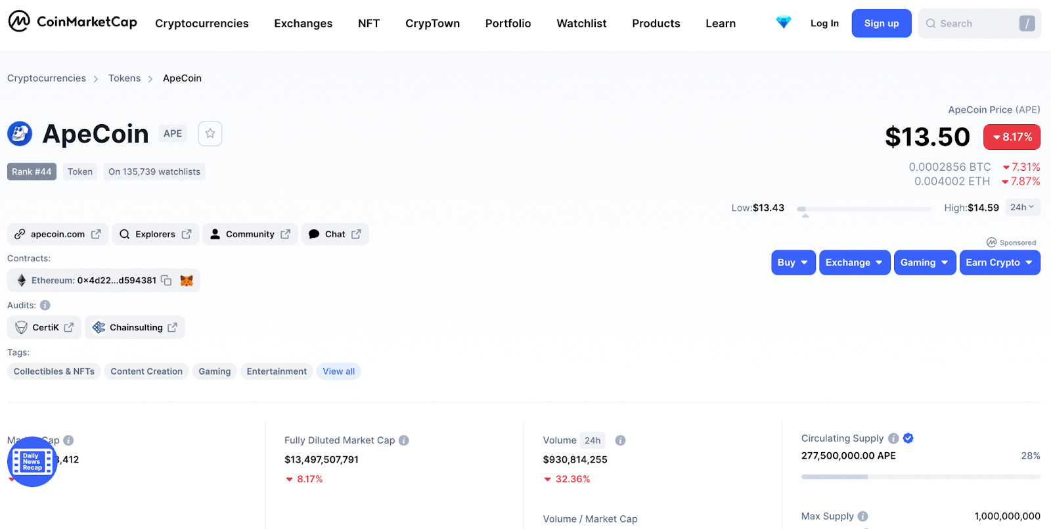
Task: Click the ApeCoin coin logo
Action: point(20,134)
